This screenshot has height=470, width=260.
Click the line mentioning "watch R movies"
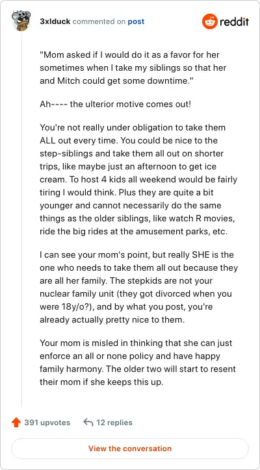[137, 219]
